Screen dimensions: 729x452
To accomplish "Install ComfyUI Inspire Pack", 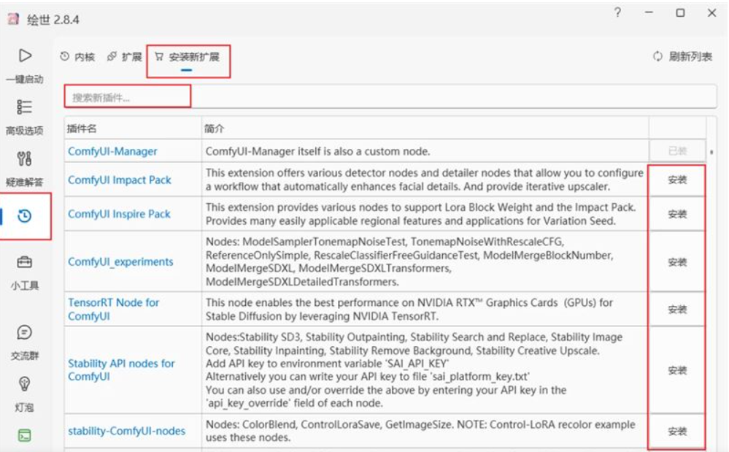I will (677, 214).
